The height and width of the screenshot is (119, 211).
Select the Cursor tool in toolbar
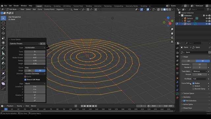click(x=3, y=23)
